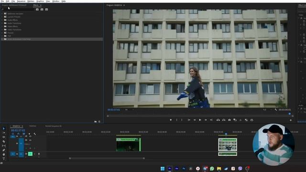Screen dimensions: 306x172
Task: Open the Program monitor button editor plus
Action: (x=291, y=120)
